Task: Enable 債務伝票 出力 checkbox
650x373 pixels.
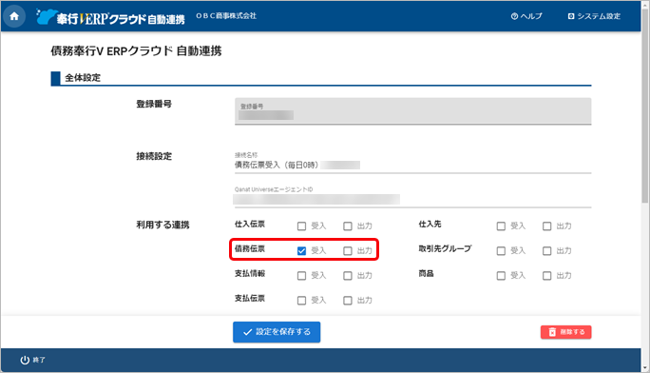Action: 348,250
